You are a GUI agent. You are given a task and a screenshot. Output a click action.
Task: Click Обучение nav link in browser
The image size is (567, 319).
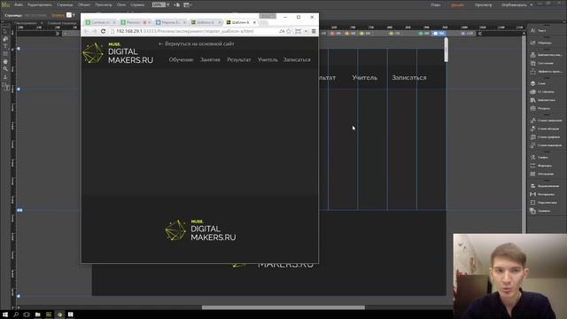point(181,59)
